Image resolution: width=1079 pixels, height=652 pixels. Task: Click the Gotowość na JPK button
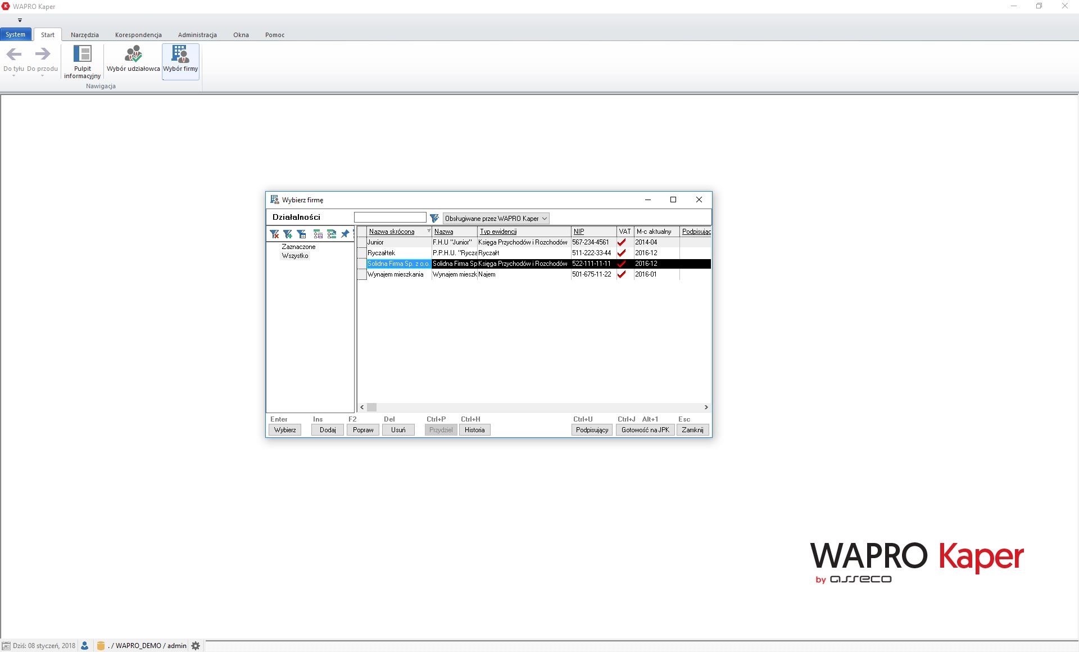(645, 430)
